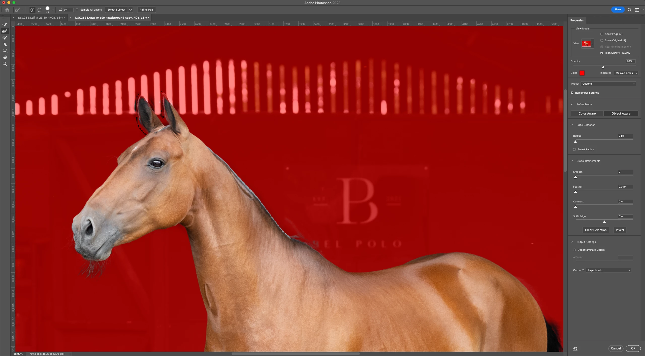The width and height of the screenshot is (645, 356).
Task: Enable the Decontaminate Colors checkbox
Action: (574, 250)
